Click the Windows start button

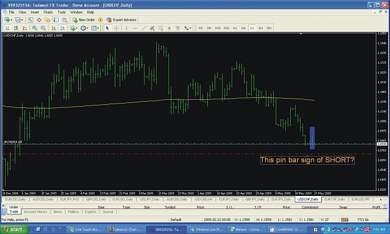coord(14,230)
